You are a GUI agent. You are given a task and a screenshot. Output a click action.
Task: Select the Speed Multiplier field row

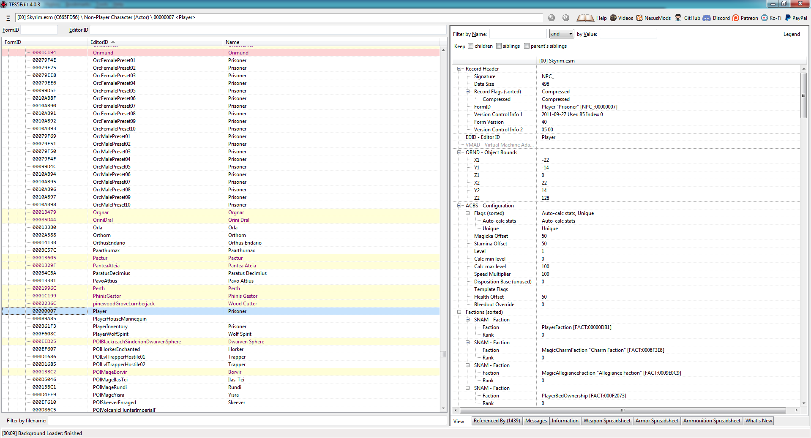click(x=626, y=274)
